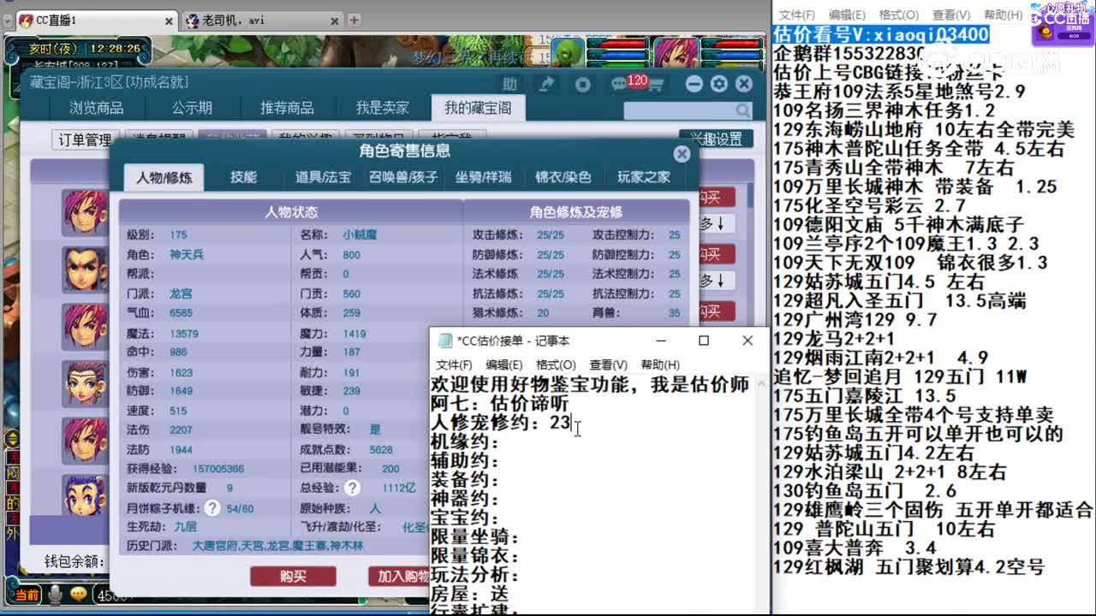Click the 加入购物车 button
The height and width of the screenshot is (616, 1096).
(401, 577)
